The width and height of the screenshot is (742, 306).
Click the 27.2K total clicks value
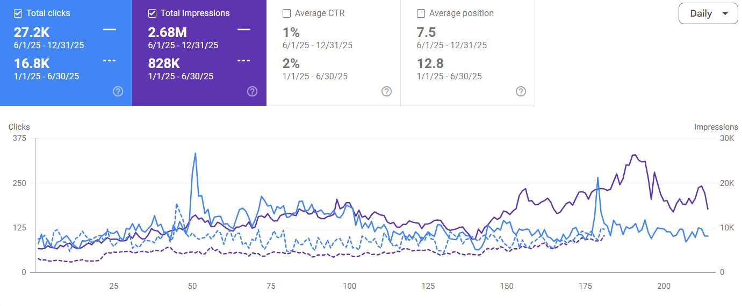32,33
